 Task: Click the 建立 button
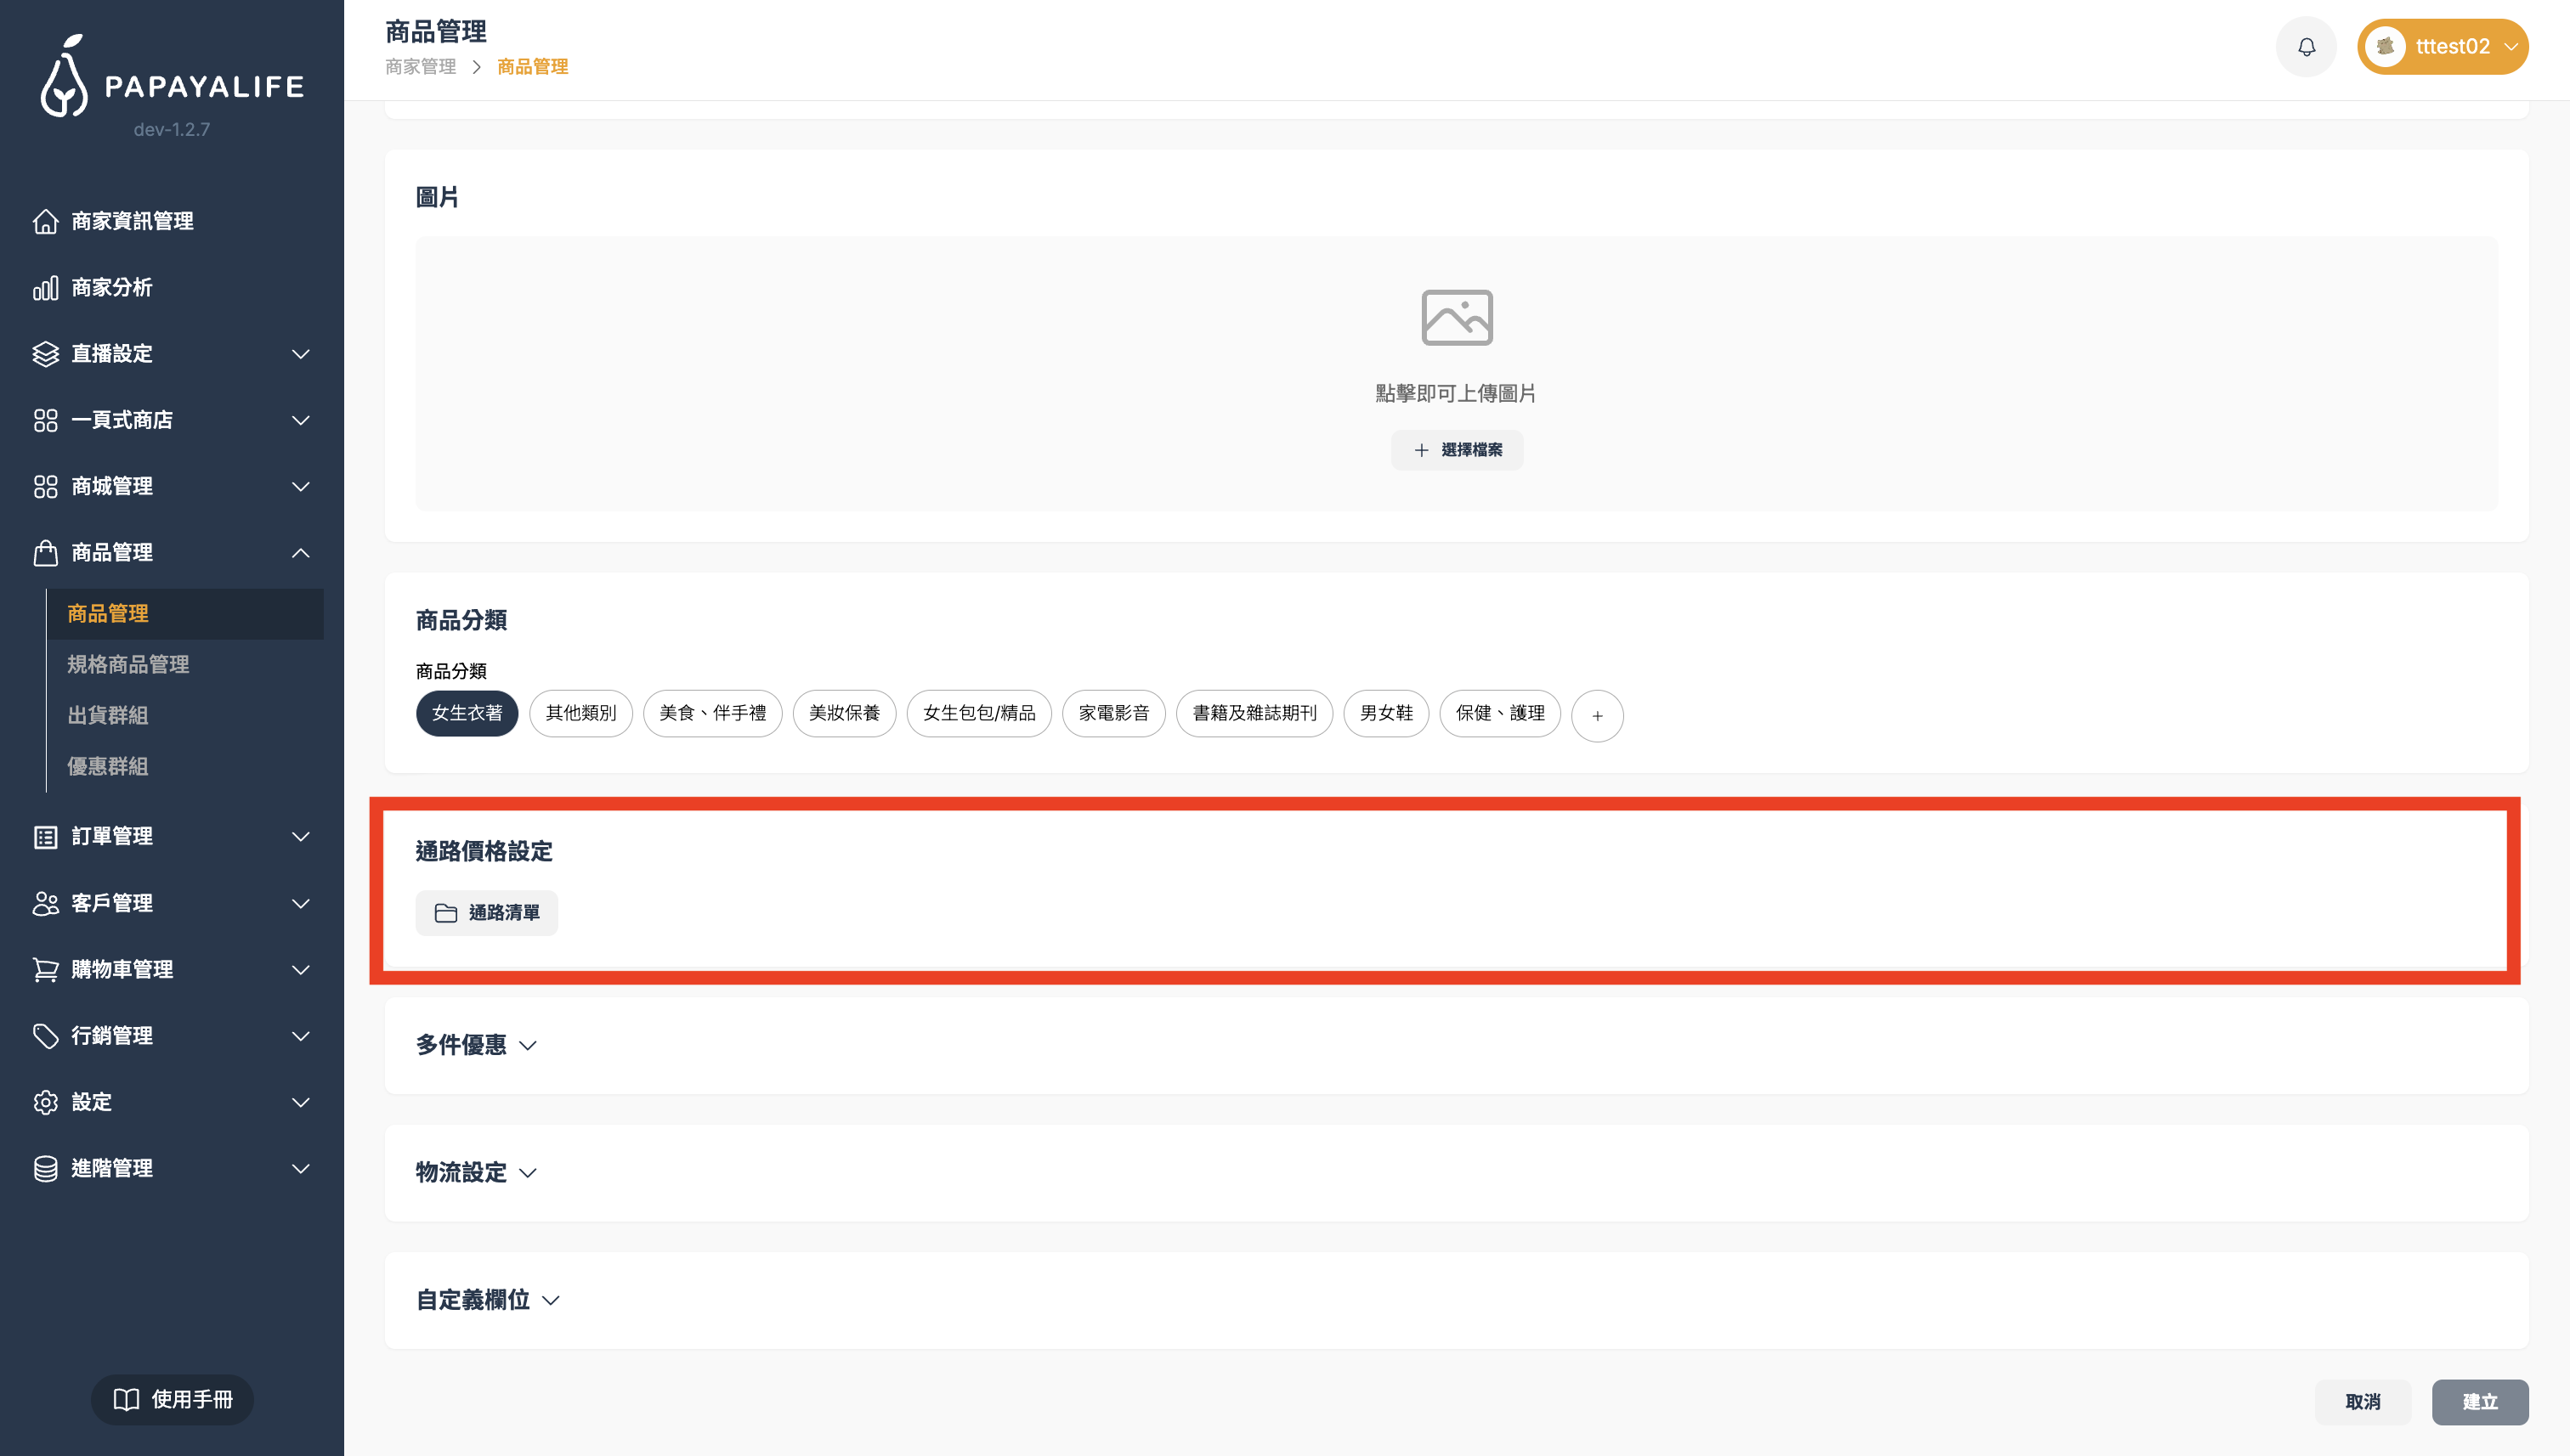2479,1401
